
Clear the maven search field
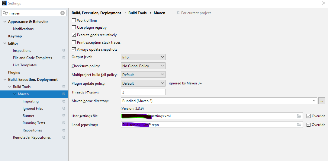click(63, 13)
